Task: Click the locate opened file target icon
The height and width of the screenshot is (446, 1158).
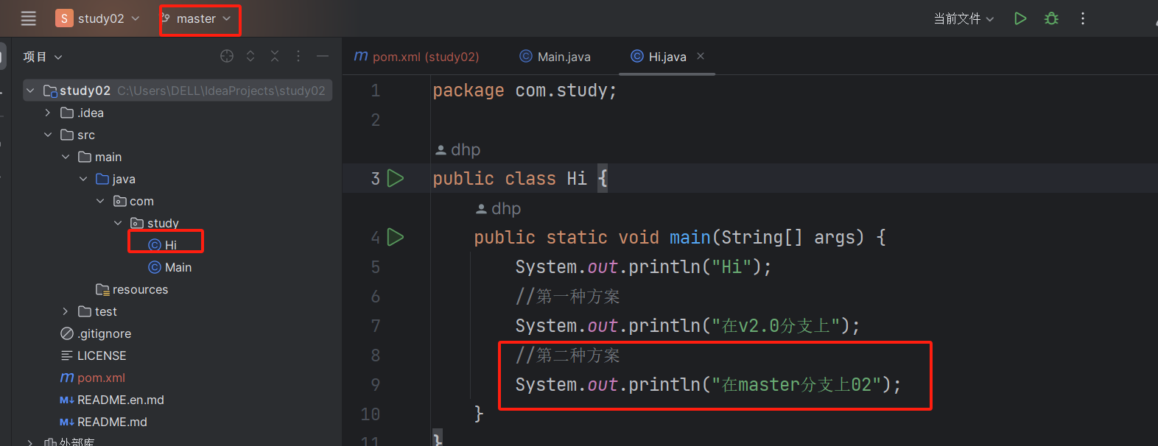Action: point(227,57)
